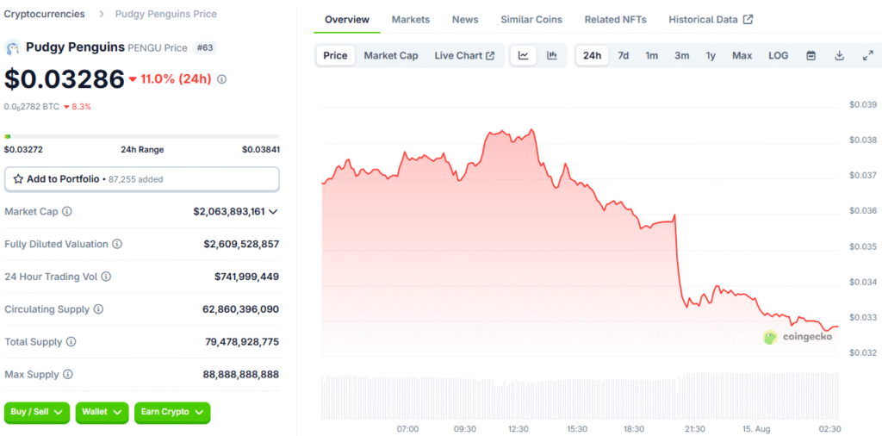Click the Fully Diluted Valuation info icon
This screenshot has width=882, height=436.
coord(117,244)
